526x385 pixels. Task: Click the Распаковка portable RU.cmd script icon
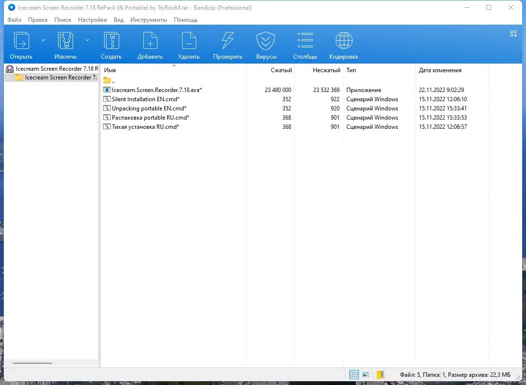[x=107, y=117]
